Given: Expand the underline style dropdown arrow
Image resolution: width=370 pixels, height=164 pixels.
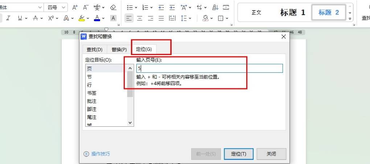Looking at the screenshot, I should 26,18.
